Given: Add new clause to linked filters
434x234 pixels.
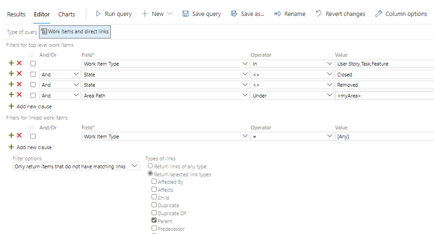Looking at the screenshot, I should coord(30,147).
